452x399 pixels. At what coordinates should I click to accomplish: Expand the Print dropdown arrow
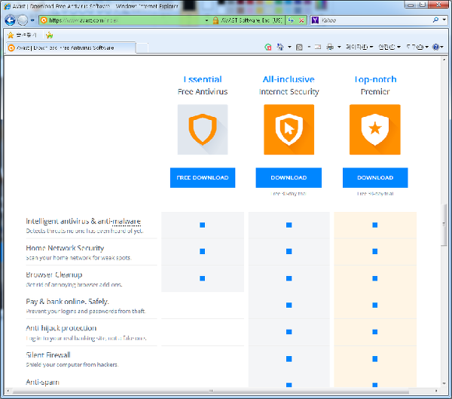point(339,47)
